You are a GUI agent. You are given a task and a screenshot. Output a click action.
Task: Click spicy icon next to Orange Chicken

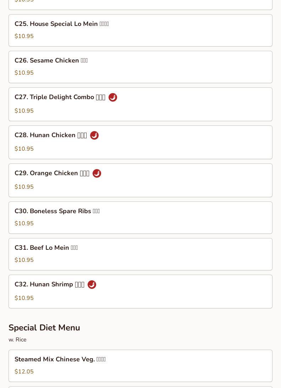(x=97, y=173)
